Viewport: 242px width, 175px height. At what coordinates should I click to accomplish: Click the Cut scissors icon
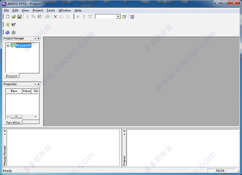coord(27,17)
